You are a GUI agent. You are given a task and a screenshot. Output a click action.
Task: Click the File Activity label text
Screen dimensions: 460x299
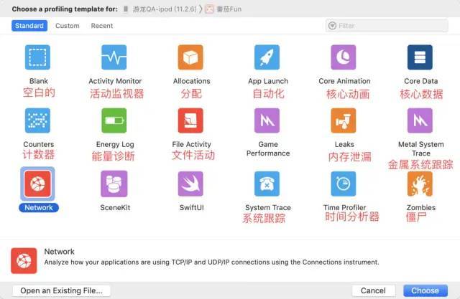(x=192, y=145)
